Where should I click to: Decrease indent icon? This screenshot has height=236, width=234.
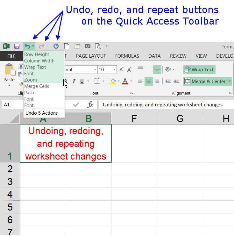click(168, 82)
